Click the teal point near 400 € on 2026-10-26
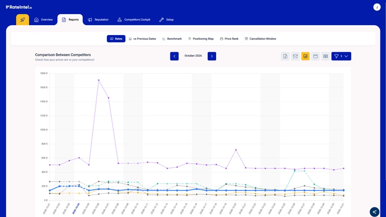 click(x=295, y=171)
